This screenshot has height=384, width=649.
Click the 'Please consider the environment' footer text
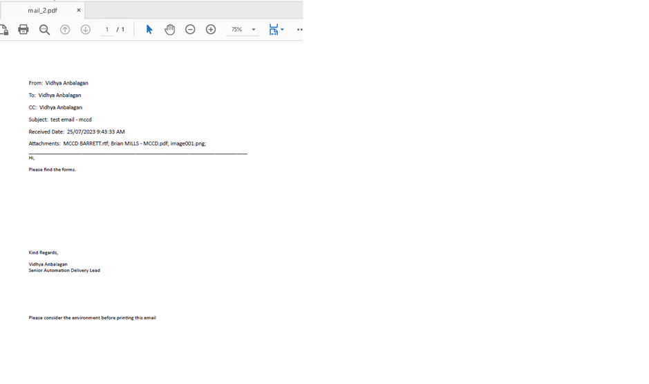pyautogui.click(x=93, y=318)
